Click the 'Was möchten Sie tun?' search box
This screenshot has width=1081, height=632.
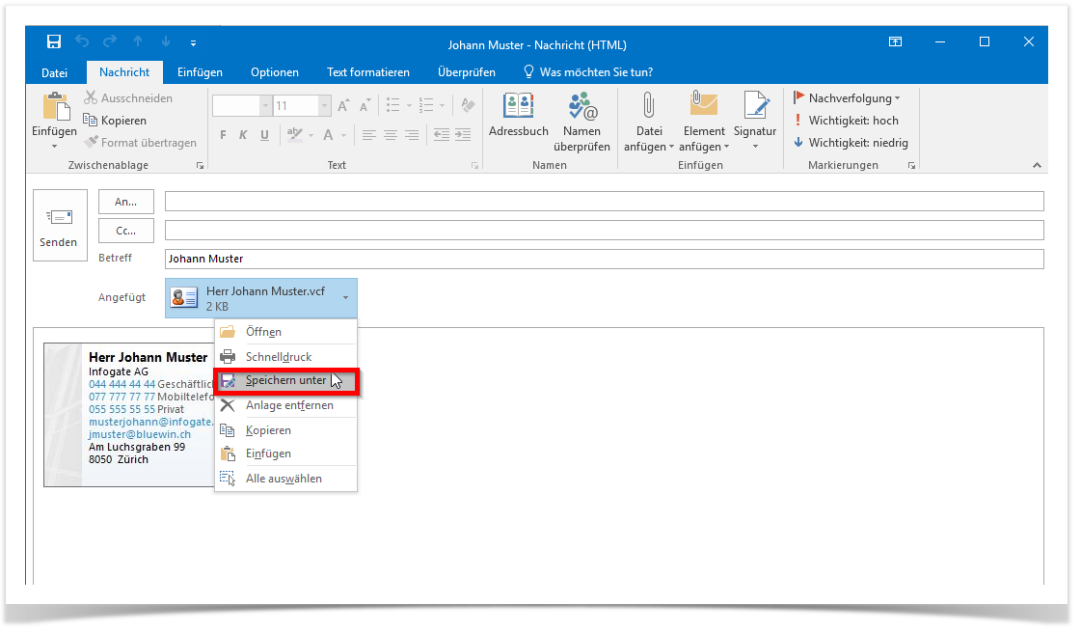[x=588, y=72]
